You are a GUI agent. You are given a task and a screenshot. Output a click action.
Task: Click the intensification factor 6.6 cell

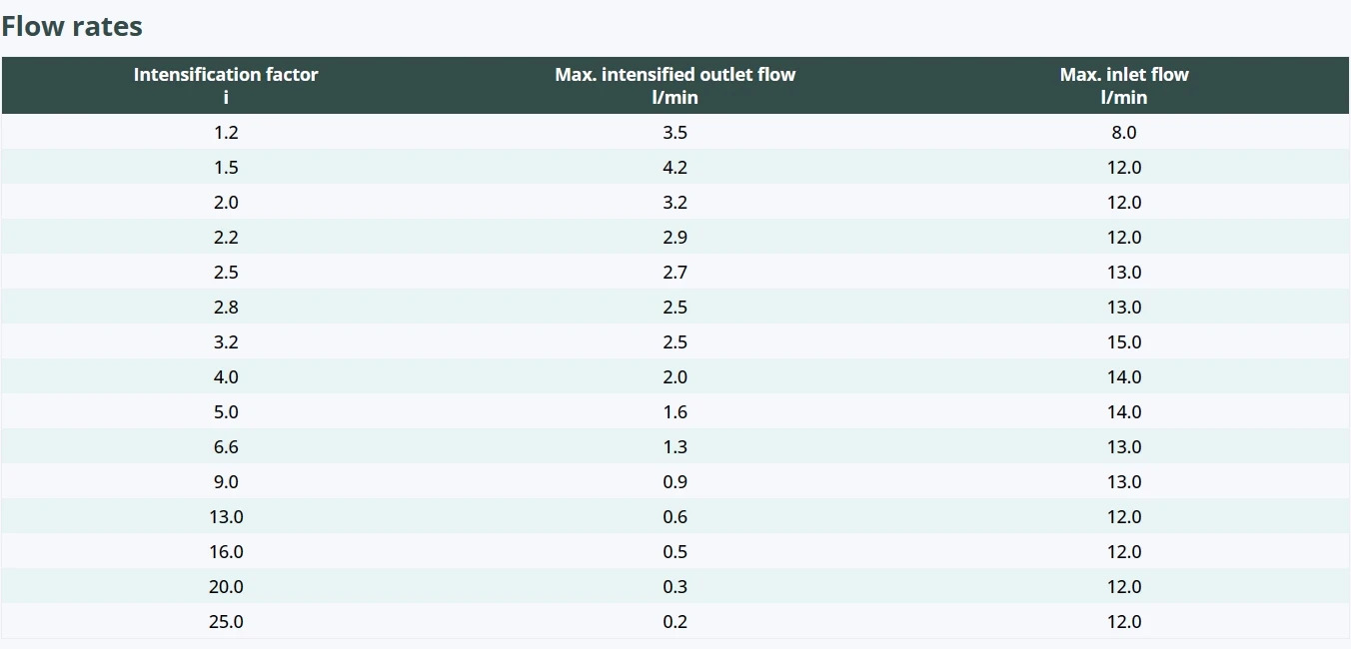tap(226, 447)
